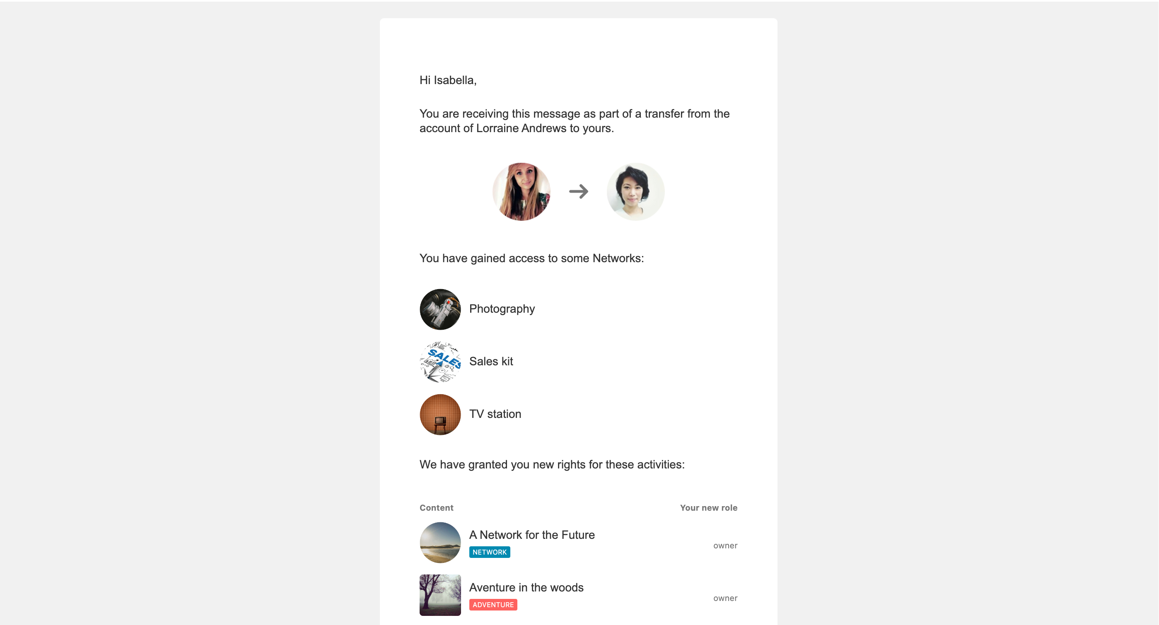Open the Aventure in the woods title

tap(526, 588)
